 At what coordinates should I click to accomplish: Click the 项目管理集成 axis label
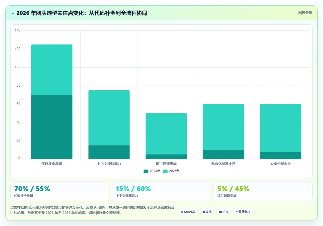166,164
